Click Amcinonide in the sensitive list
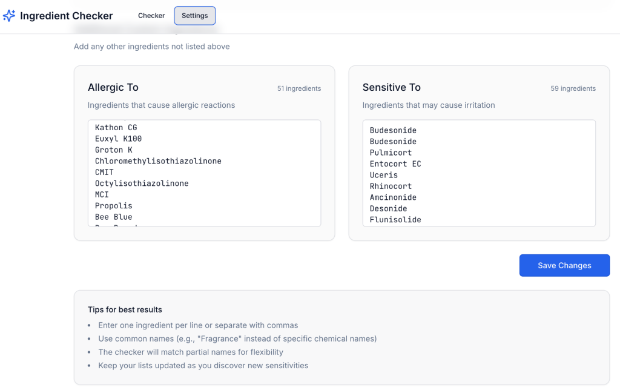 pyautogui.click(x=393, y=197)
